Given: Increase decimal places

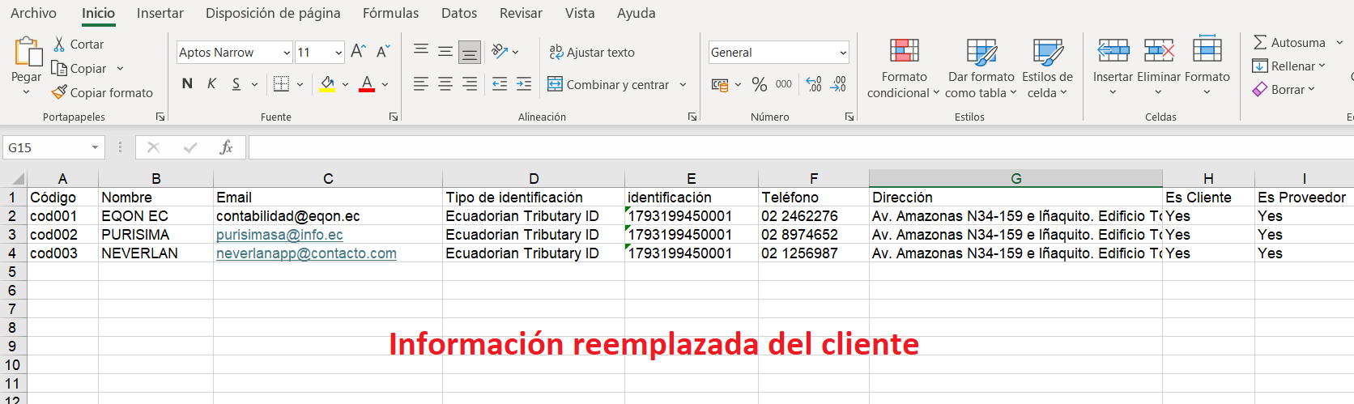Looking at the screenshot, I should pyautogui.click(x=814, y=84).
